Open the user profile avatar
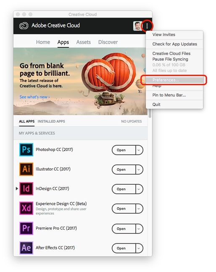The height and width of the screenshot is (272, 216). [x=137, y=26]
